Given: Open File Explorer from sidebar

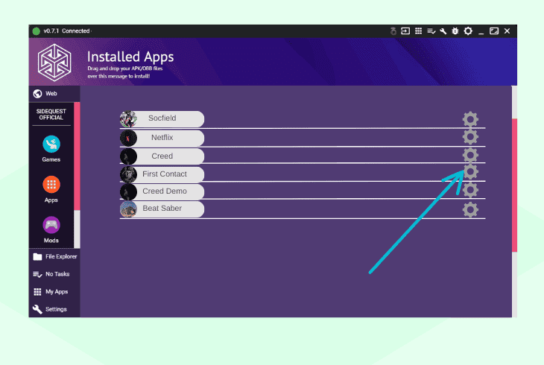Looking at the screenshot, I should click(54, 257).
